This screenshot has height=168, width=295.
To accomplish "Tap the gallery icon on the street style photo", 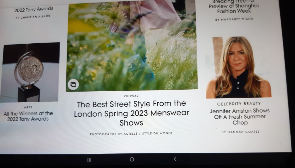I will point(73,84).
